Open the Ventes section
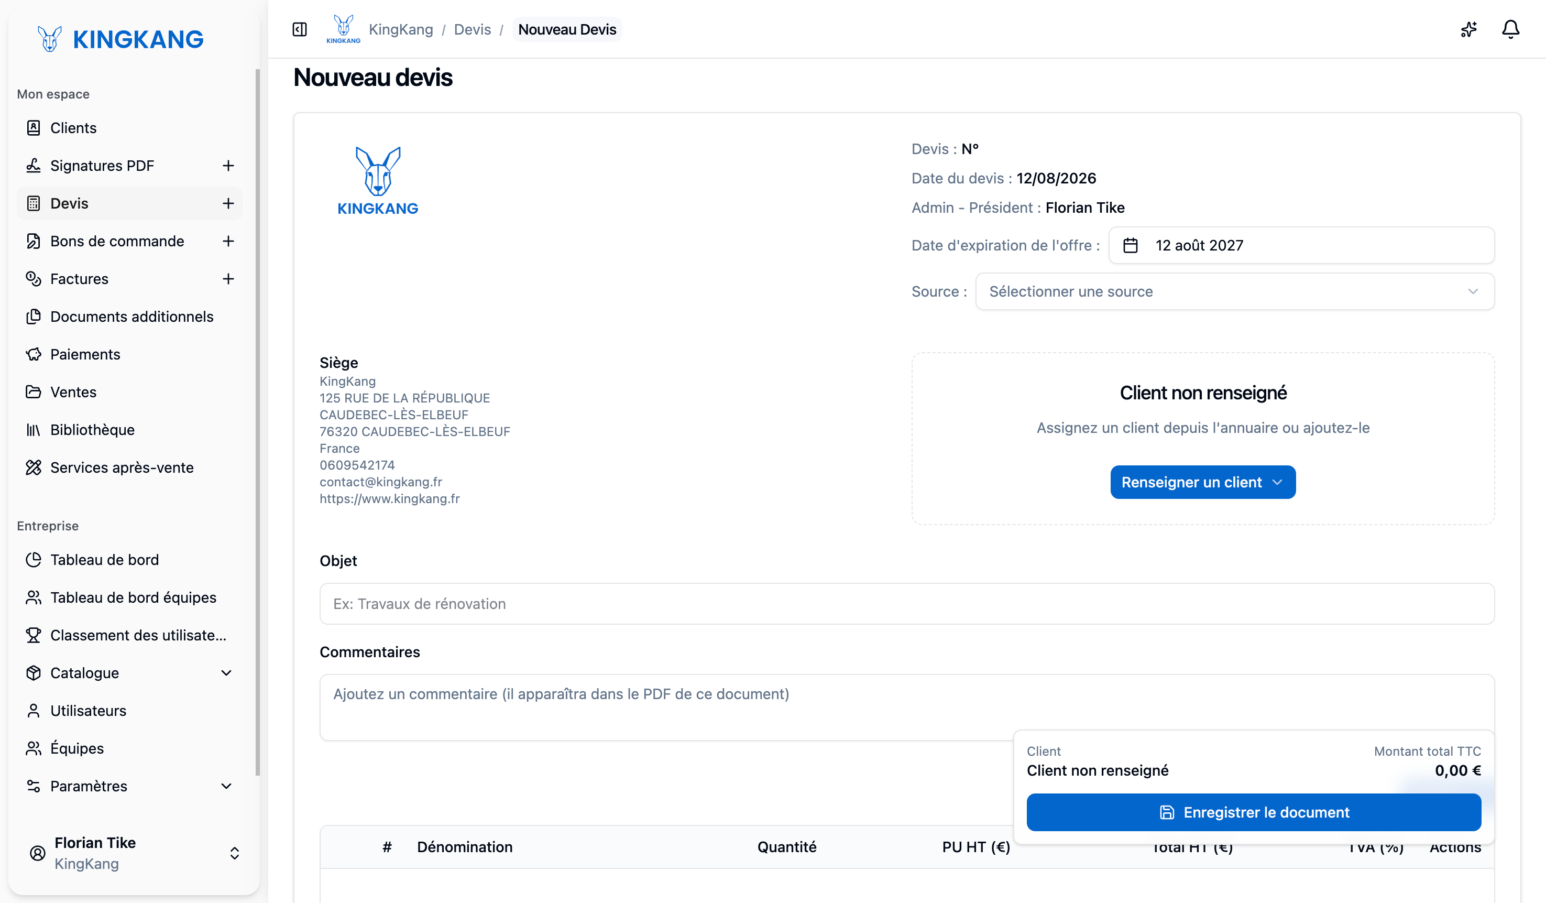 [129, 391]
